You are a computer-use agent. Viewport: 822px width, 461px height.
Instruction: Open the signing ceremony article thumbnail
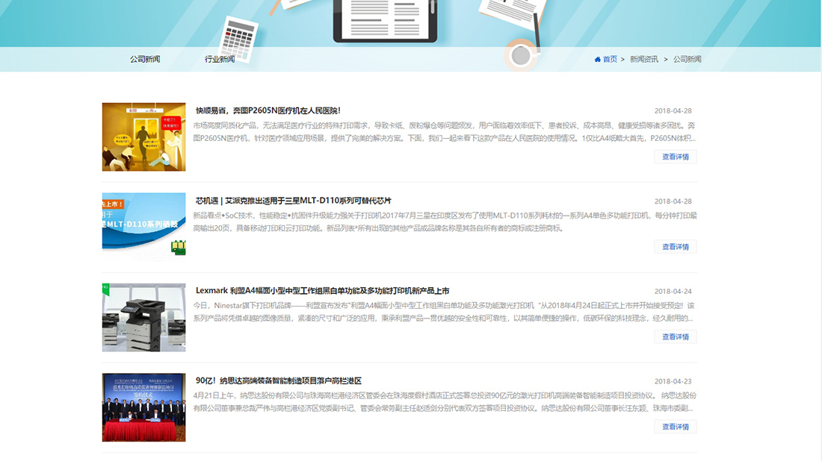coord(143,407)
